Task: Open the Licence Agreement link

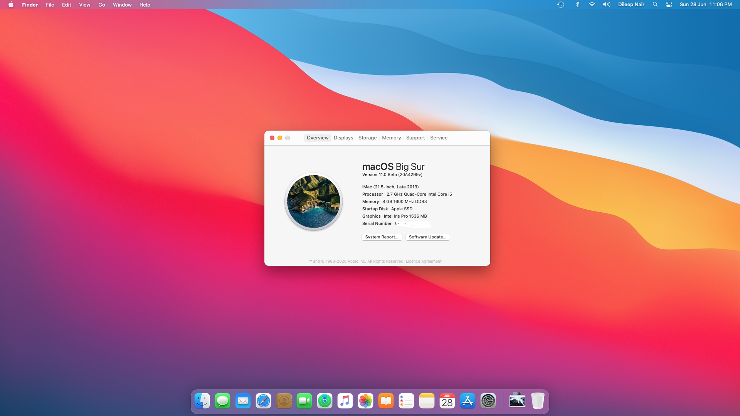Action: [x=424, y=262]
